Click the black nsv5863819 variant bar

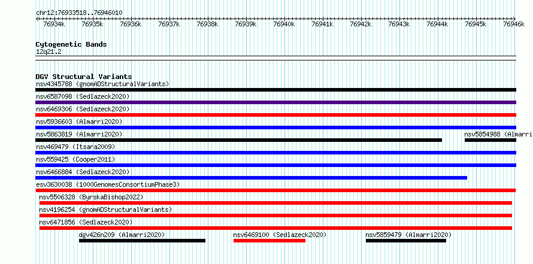pyautogui.click(x=238, y=140)
